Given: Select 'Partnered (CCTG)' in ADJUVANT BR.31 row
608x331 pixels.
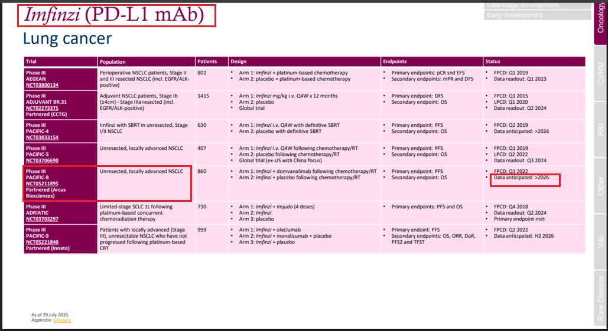Looking at the screenshot, I should [x=46, y=114].
